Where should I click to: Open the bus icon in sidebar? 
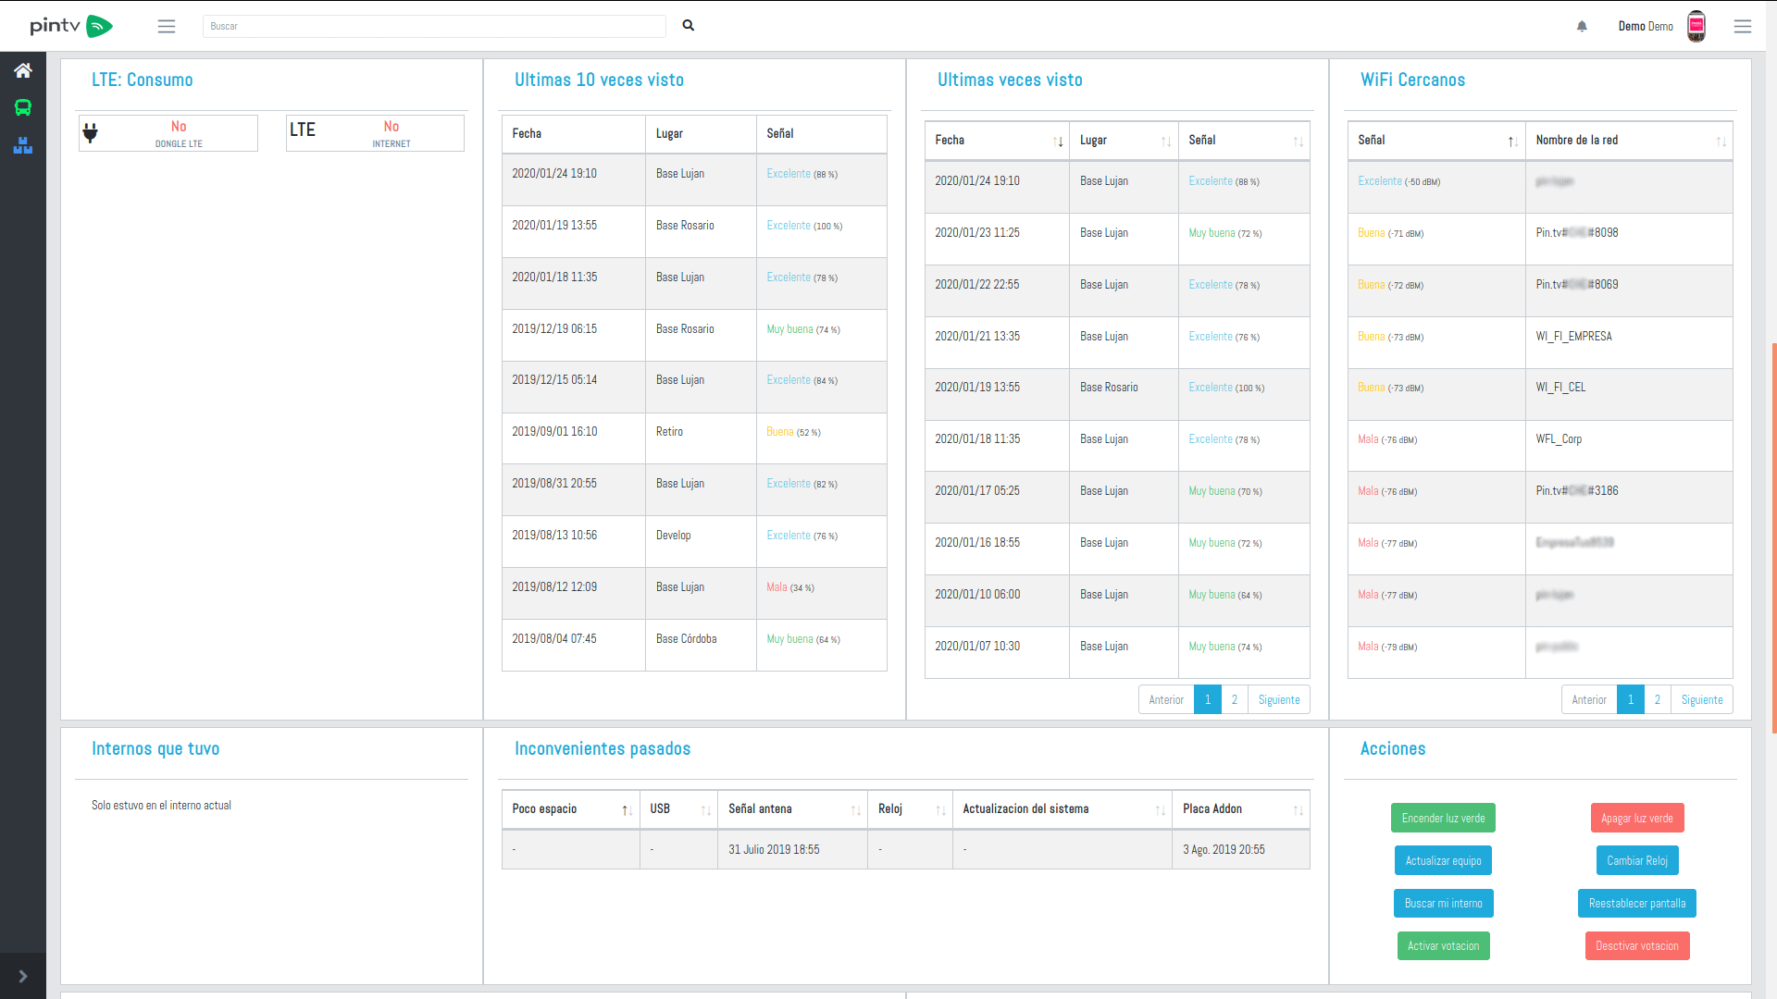(23, 108)
